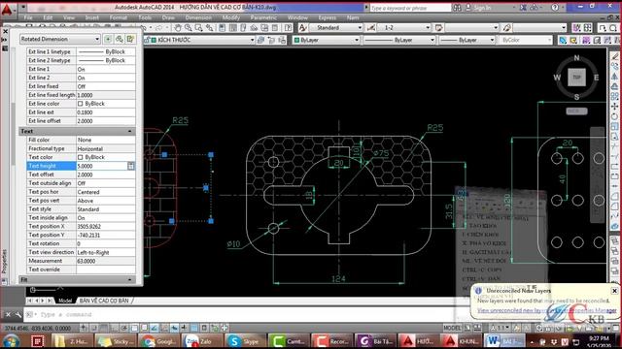Click the Text Style icon
The image size is (622, 349).
(302, 27)
